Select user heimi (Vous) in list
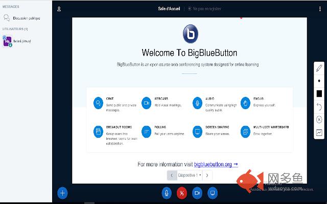Screen dimensions: 327x204 [17, 41]
